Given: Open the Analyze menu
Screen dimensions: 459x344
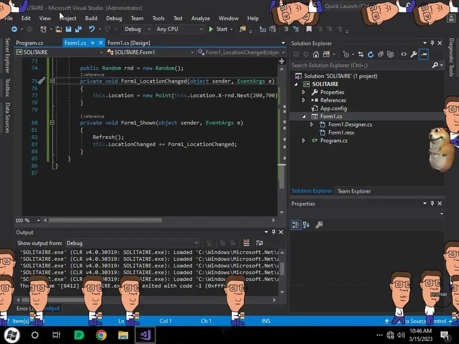Looking at the screenshot, I should pyautogui.click(x=200, y=18).
